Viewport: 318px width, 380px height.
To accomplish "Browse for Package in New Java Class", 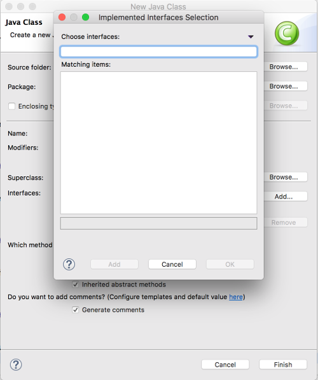I will (286, 86).
